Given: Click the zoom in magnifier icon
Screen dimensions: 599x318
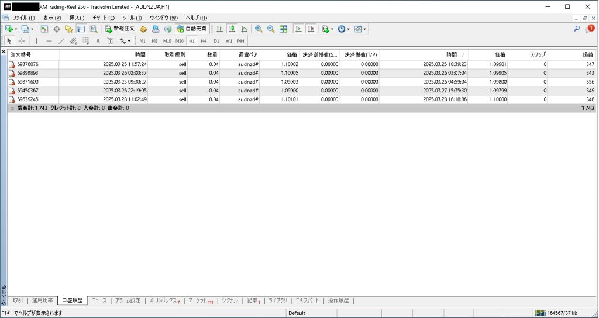Looking at the screenshot, I should 259,29.
